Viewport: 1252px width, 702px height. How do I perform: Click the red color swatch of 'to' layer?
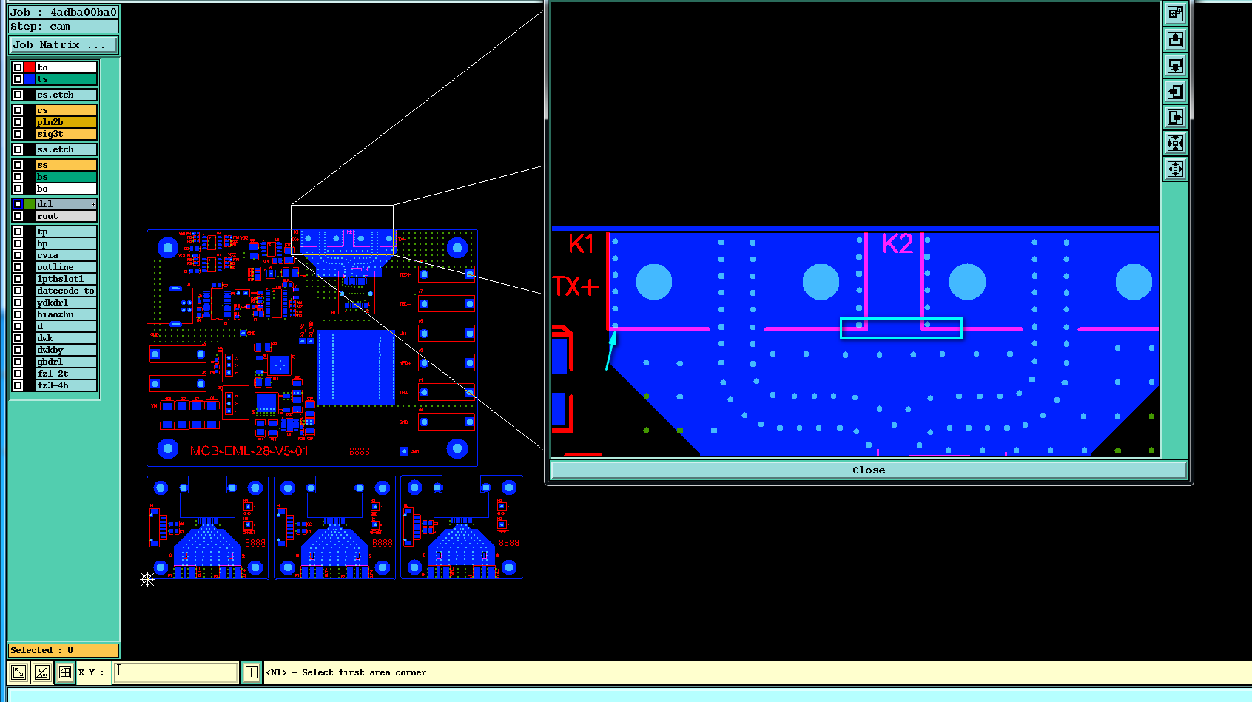tap(30, 67)
